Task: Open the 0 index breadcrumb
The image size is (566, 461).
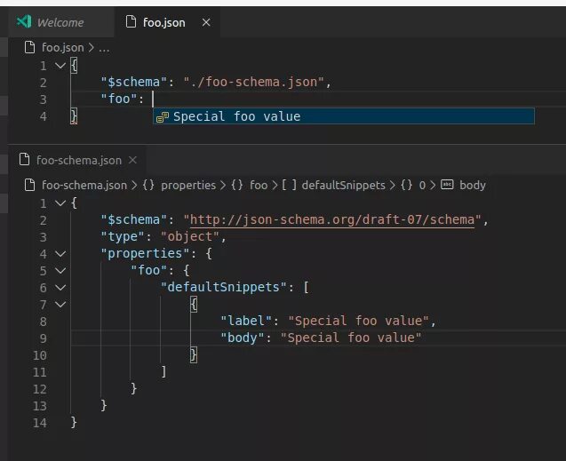Action: coord(422,186)
